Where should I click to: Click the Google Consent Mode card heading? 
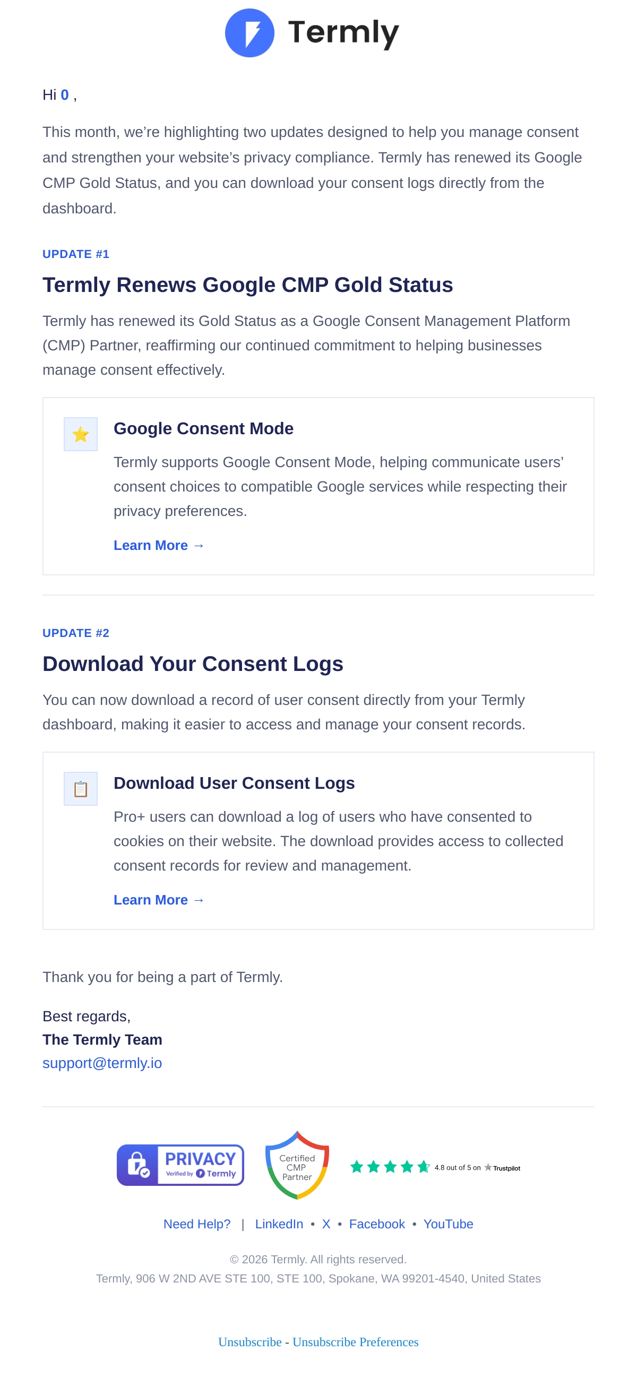[203, 428]
